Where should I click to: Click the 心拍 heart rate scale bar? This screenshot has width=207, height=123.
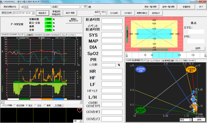(166, 55)
